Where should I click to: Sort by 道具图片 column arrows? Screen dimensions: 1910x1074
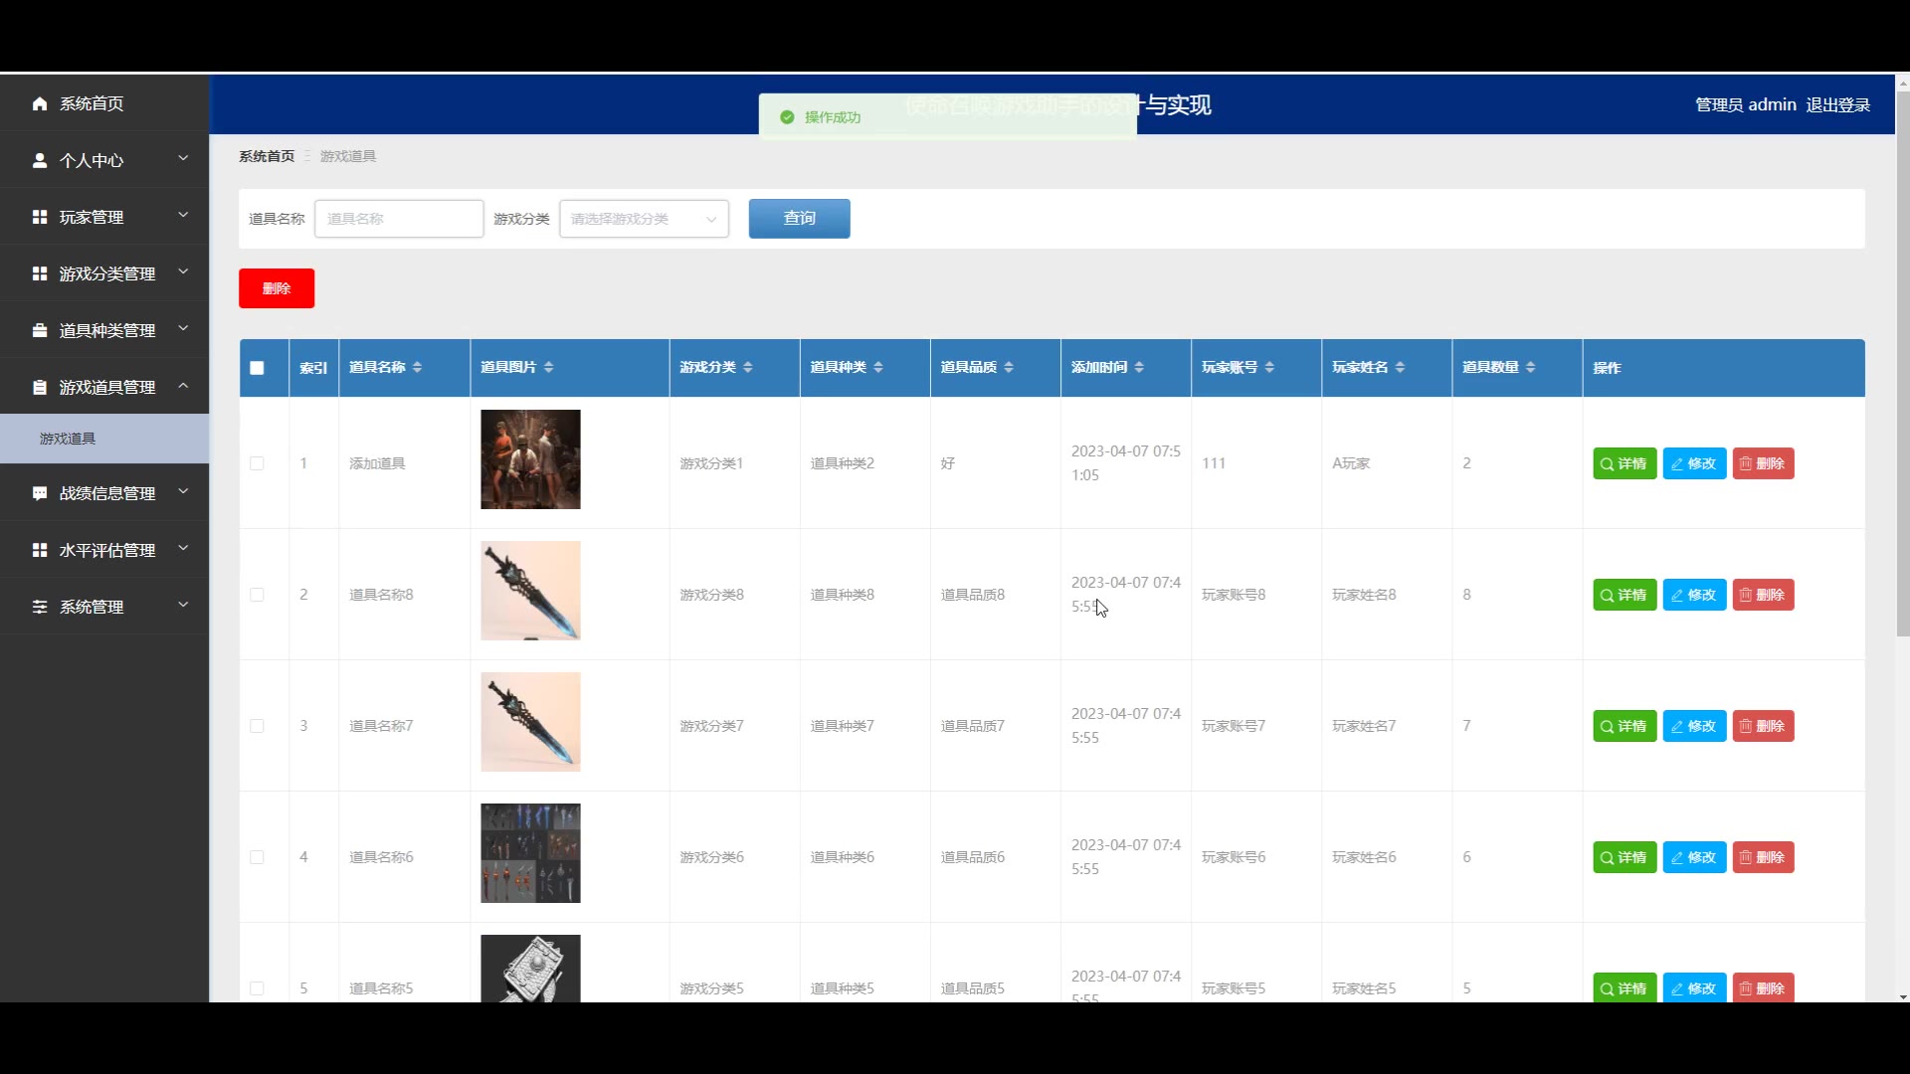click(548, 368)
